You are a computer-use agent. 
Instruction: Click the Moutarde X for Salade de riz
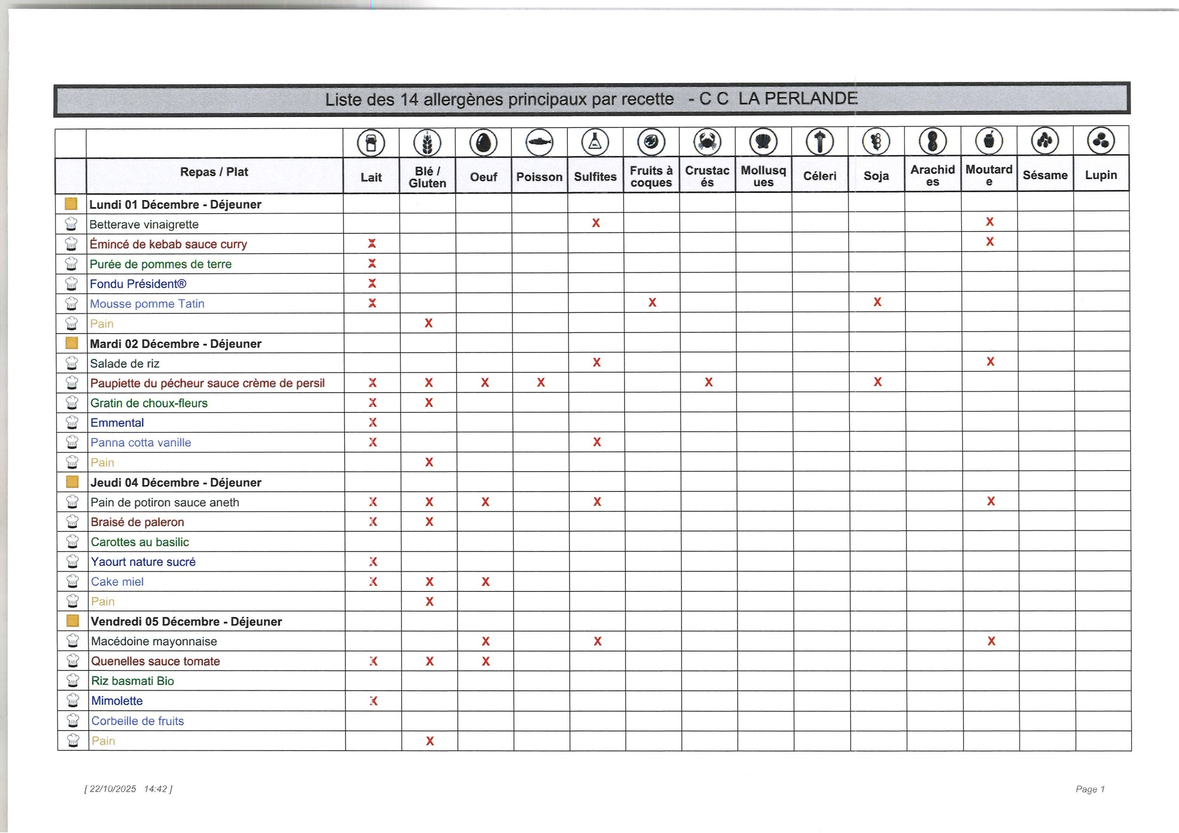pos(991,362)
